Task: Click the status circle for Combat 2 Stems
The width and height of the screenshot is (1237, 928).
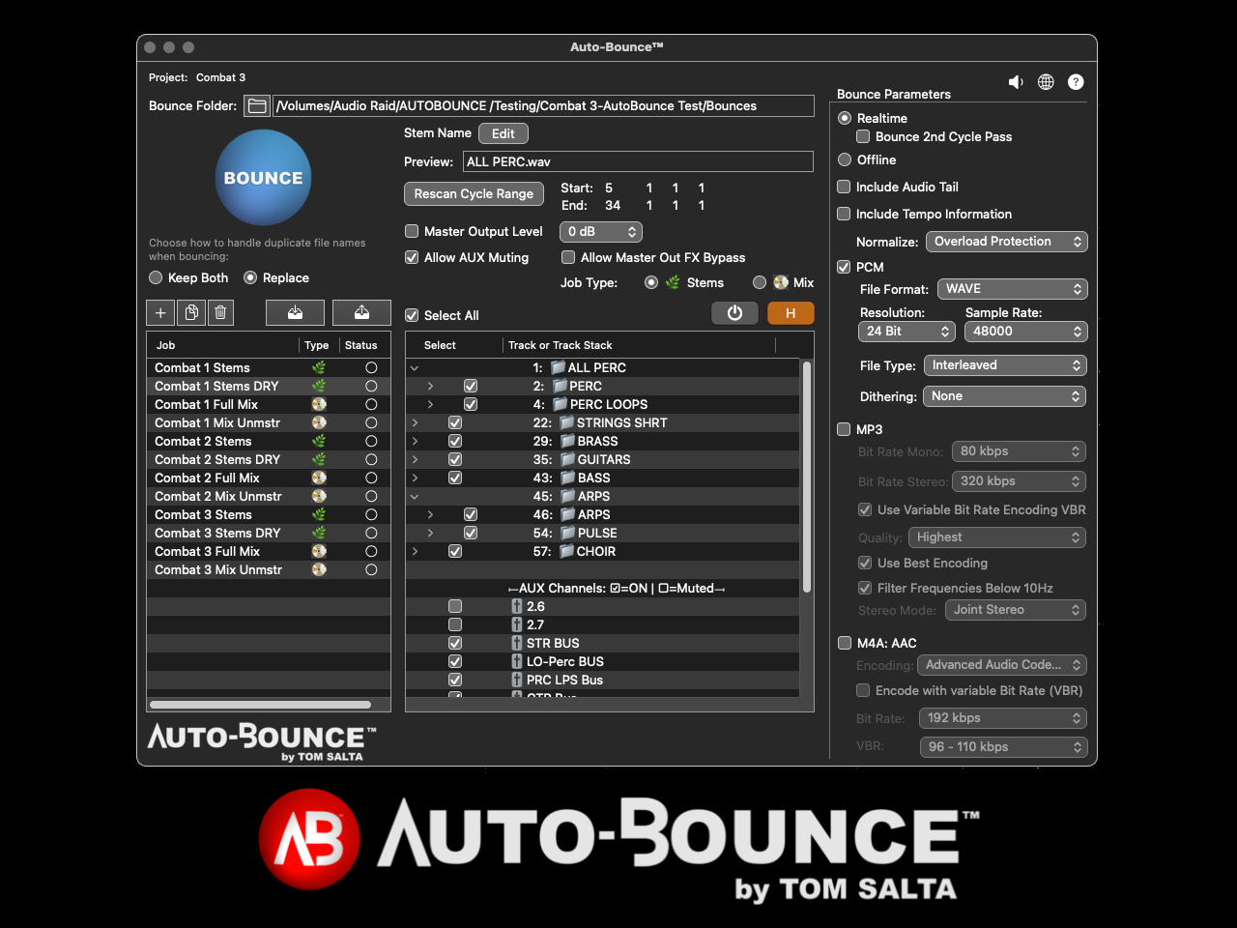Action: [x=371, y=442]
